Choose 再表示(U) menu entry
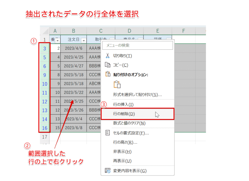This screenshot has height=181, width=249. tap(137, 161)
